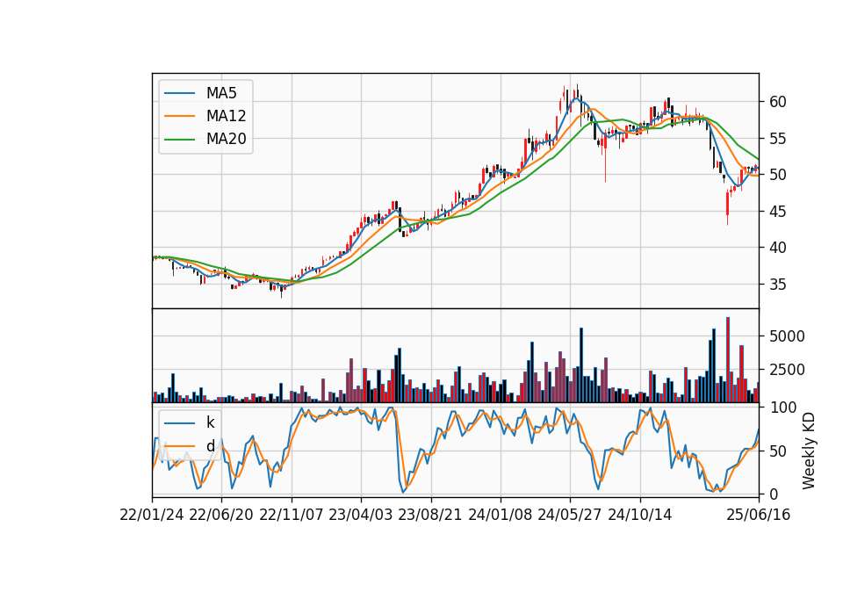Click the 24/10/14 date axis label

[x=640, y=515]
